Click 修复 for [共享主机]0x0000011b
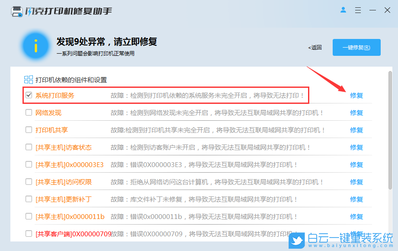The image size is (398, 251). click(356, 217)
